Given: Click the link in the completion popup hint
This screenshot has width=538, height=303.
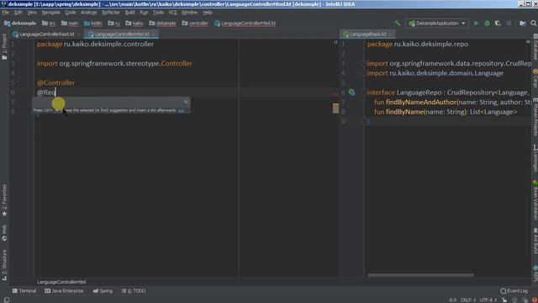Looking at the screenshot, I should point(181,110).
